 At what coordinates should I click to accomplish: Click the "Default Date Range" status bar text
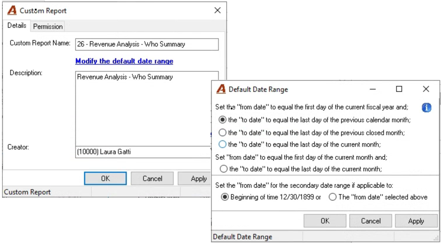click(243, 237)
